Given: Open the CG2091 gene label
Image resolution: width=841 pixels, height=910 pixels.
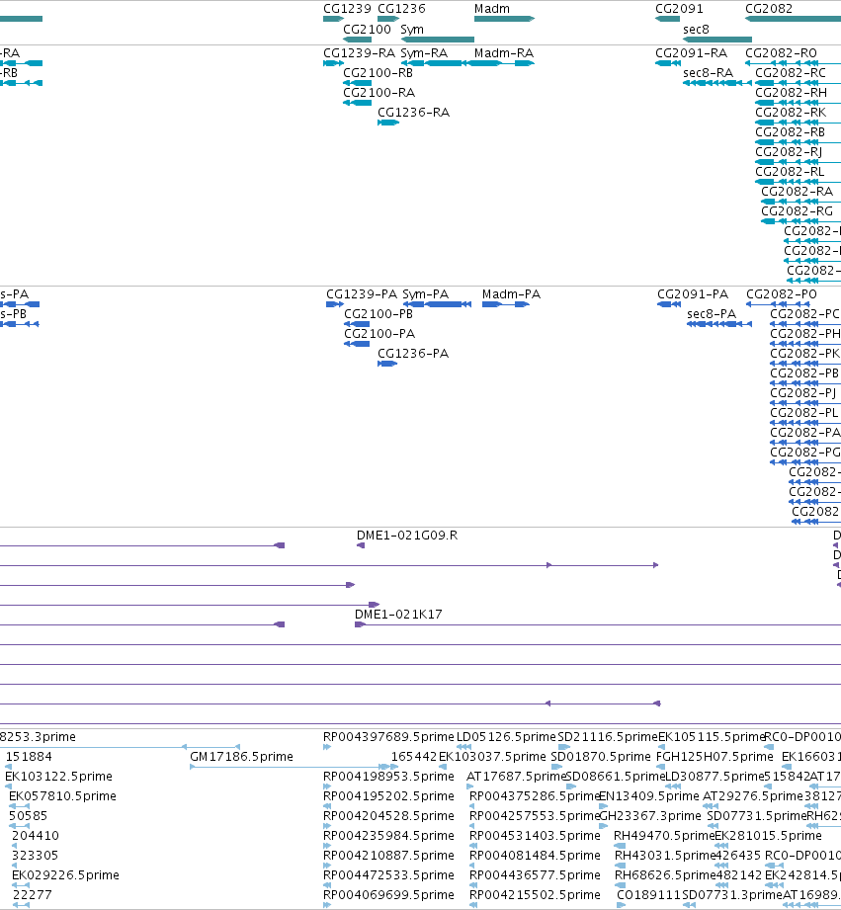Looking at the screenshot, I should coord(679,9).
